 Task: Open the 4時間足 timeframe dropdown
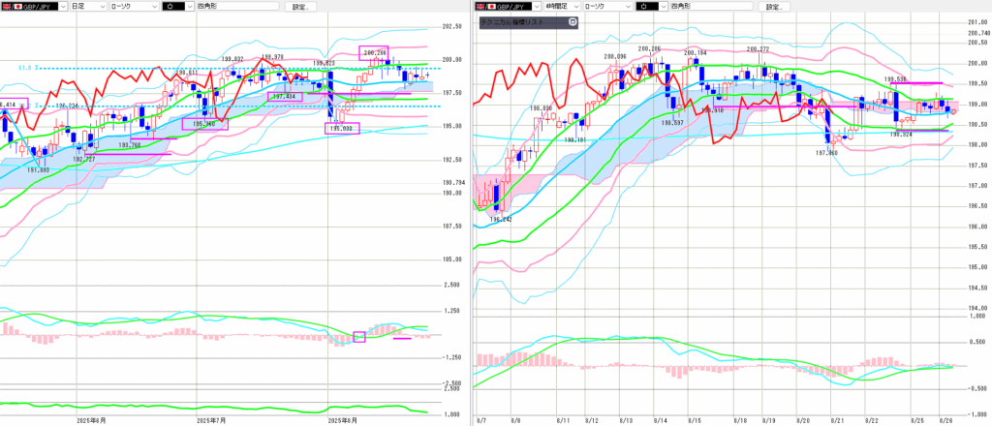coord(576,7)
